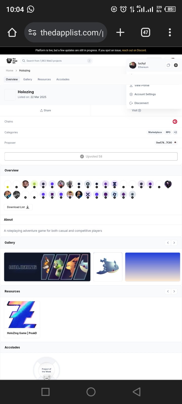The image size is (182, 404).
Task: Switch to the Accolades tab
Action: (x=63, y=79)
